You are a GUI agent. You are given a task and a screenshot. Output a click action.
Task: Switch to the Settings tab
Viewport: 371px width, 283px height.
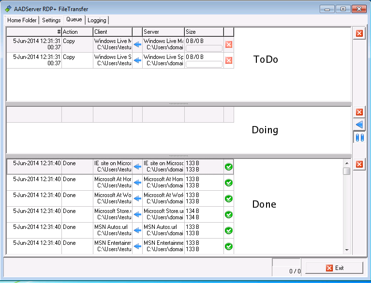point(51,20)
